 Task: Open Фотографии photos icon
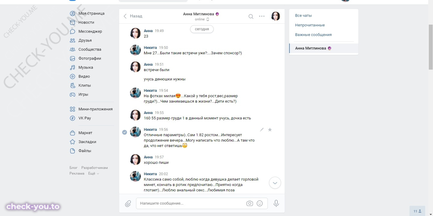[x=73, y=58]
